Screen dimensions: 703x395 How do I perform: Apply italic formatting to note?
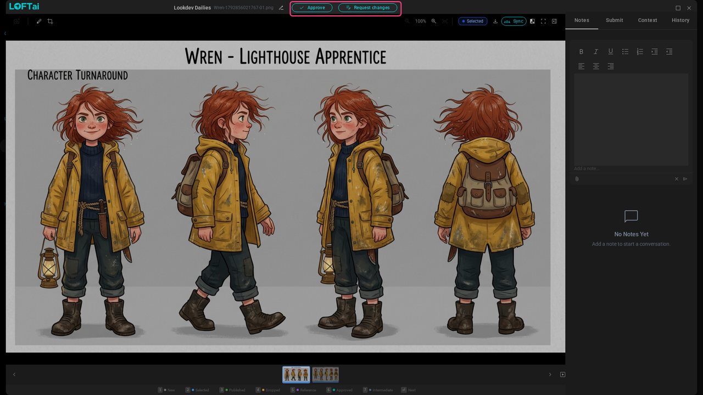596,52
